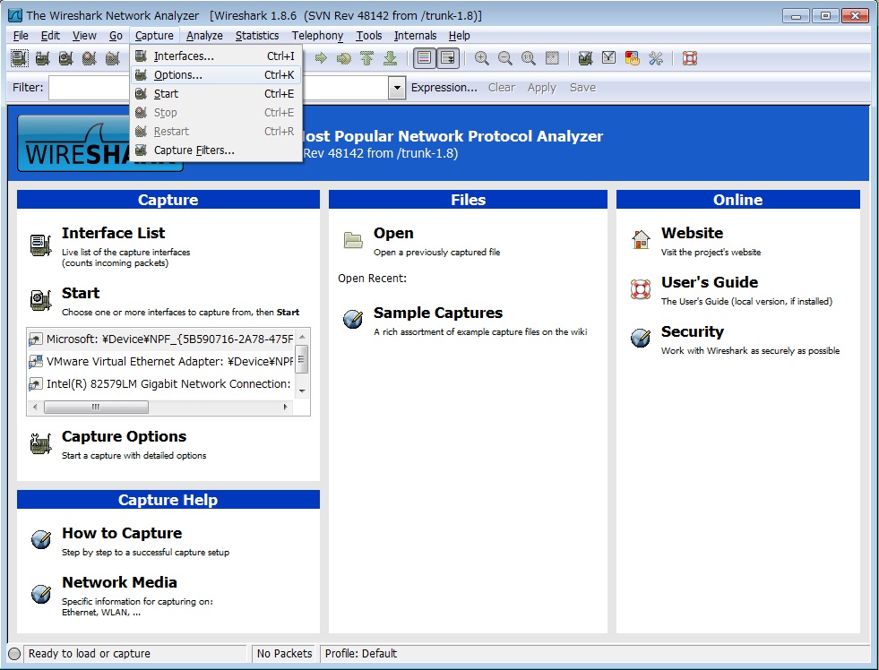
Task: Open preferences wrench toolbar icon
Action: pyautogui.click(x=655, y=57)
